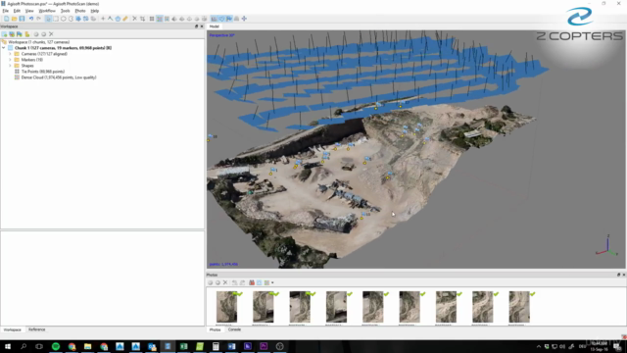
Task: Open Excel from the taskbar
Action: coord(183,346)
